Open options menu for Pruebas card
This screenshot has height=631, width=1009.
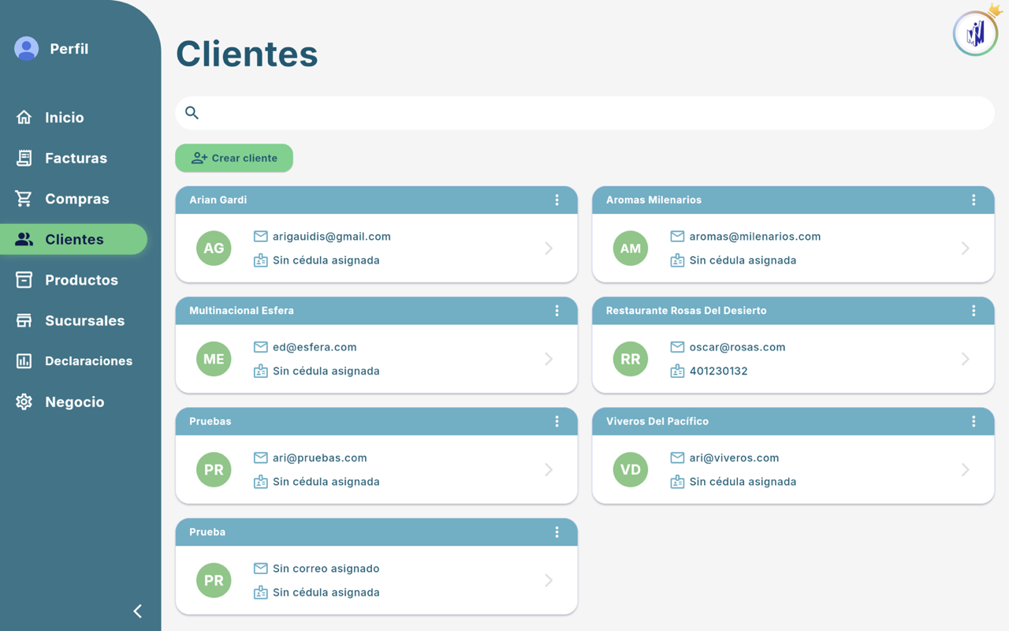(557, 422)
